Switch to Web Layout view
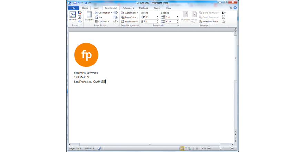The width and height of the screenshot is (305, 152). tap(190, 148)
